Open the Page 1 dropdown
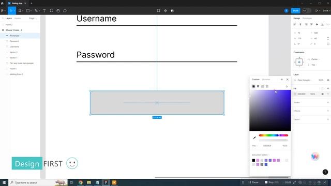The image size is (331, 186). tap(33, 19)
